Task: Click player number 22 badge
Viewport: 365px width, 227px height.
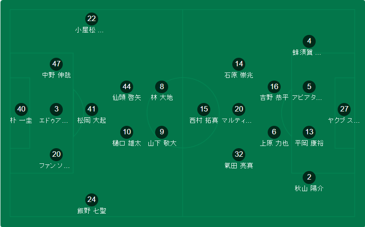Action: 91,19
